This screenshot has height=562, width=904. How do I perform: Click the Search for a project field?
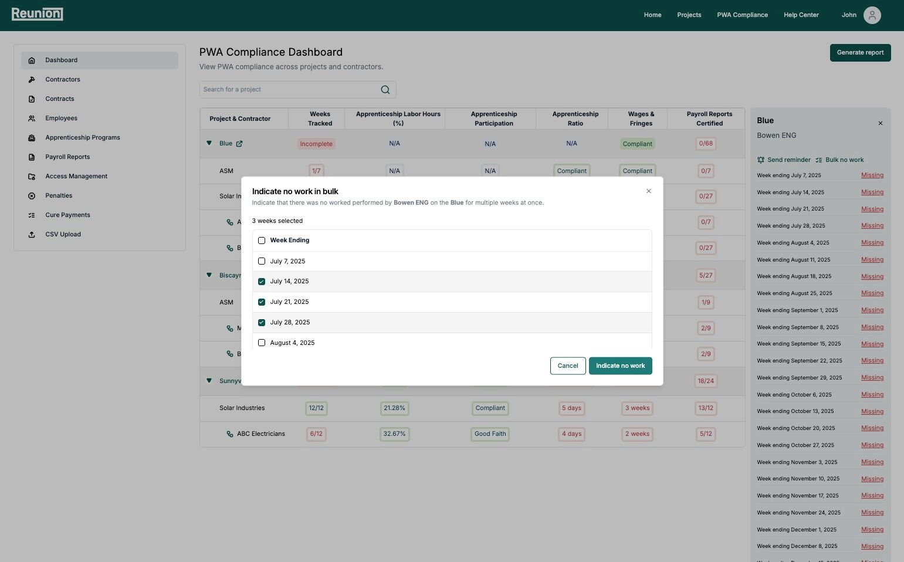coord(297,90)
